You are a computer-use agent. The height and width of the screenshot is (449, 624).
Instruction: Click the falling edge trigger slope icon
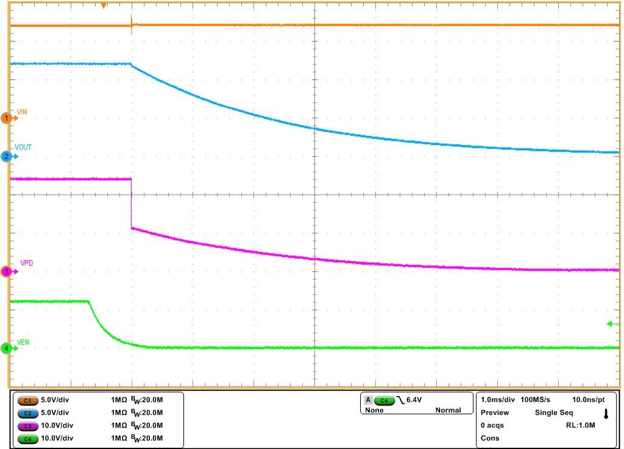click(400, 400)
